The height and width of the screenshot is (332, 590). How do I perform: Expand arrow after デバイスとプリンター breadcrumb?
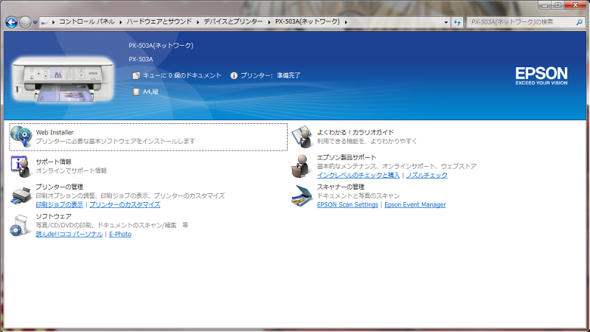(x=268, y=22)
